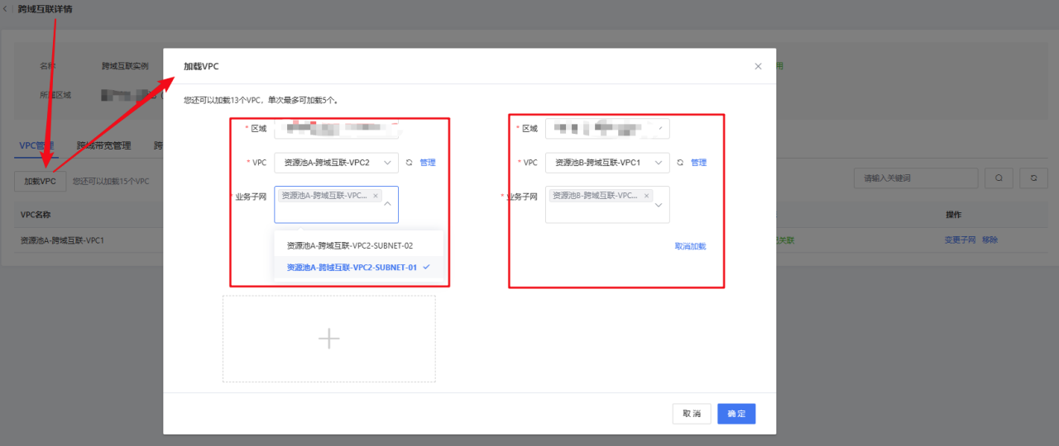Click the 移除 link in table row

(x=990, y=240)
